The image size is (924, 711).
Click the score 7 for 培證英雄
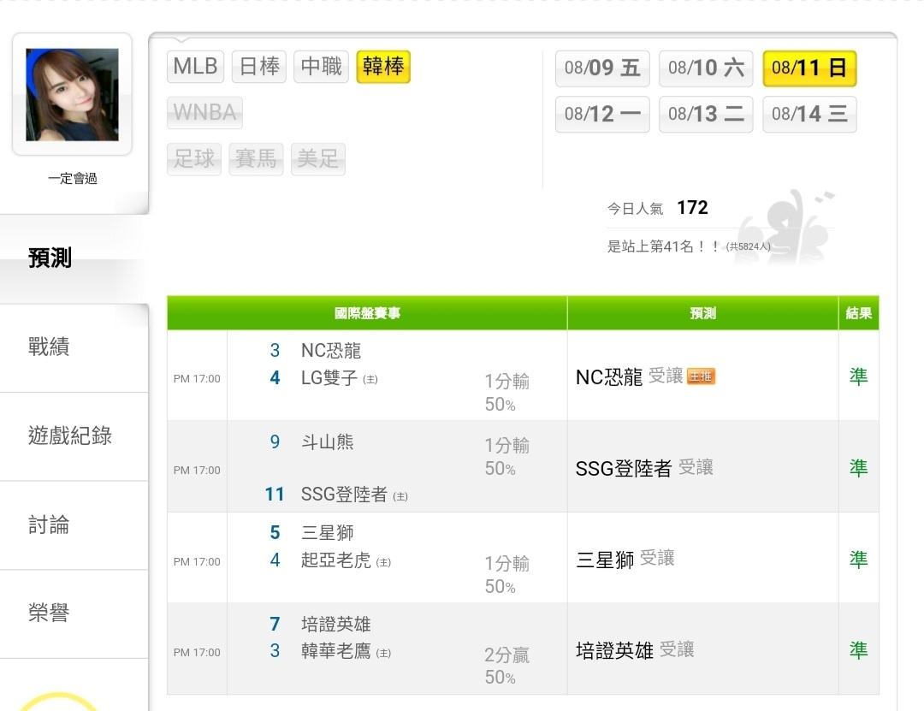coord(275,624)
